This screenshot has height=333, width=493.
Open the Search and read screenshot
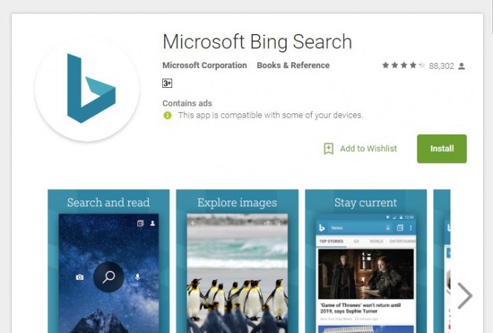[x=108, y=261]
